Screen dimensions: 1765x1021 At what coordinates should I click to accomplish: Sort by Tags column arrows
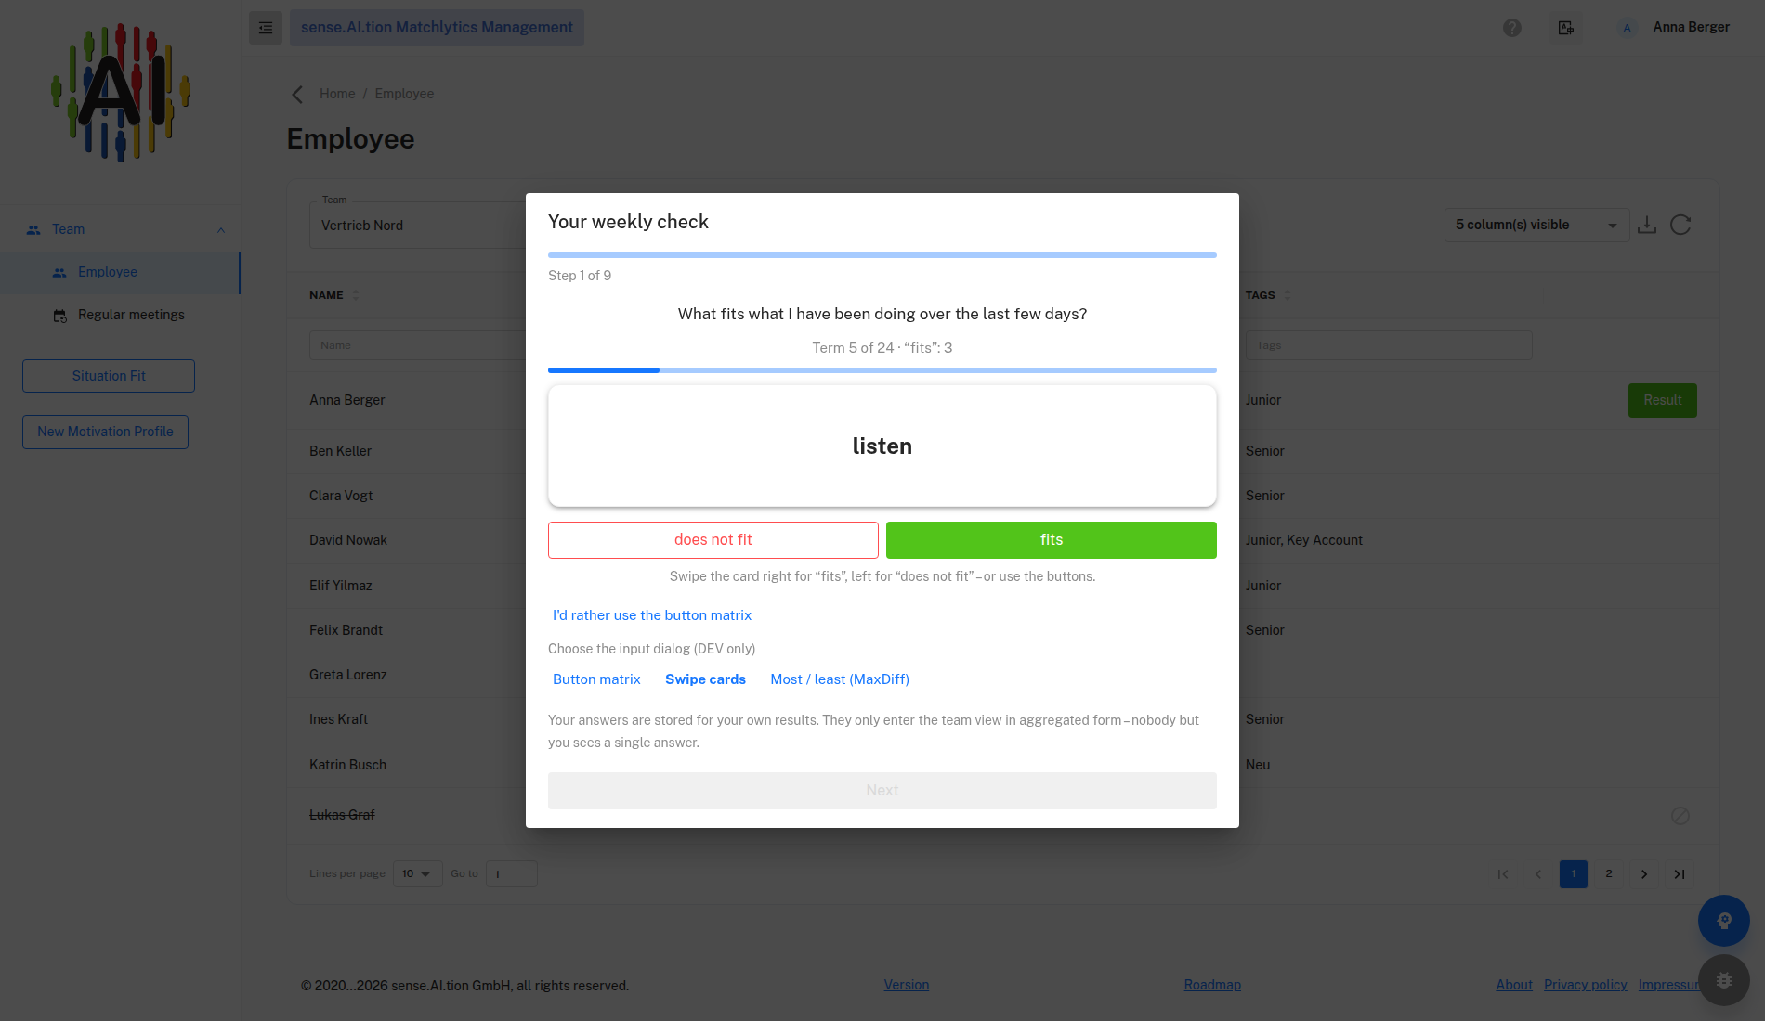tap(1288, 295)
